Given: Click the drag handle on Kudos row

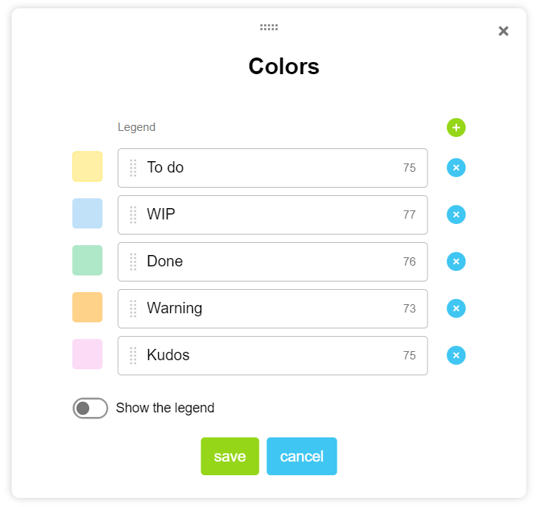Looking at the screenshot, I should click(x=133, y=356).
